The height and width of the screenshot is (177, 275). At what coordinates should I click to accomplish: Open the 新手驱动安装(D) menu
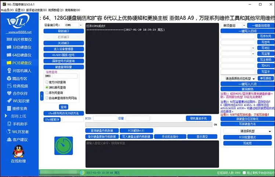pos(36,10)
